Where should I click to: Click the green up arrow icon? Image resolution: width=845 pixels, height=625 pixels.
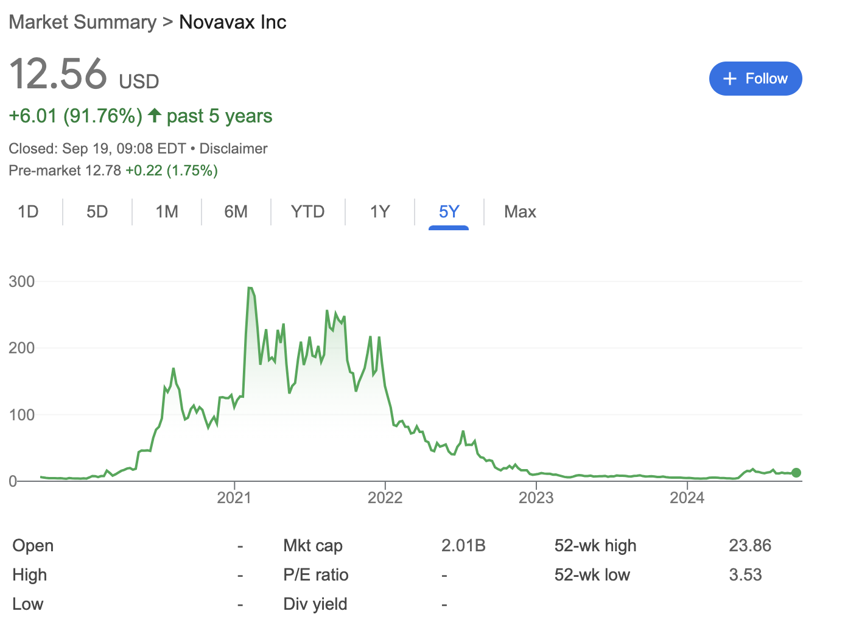(x=155, y=115)
